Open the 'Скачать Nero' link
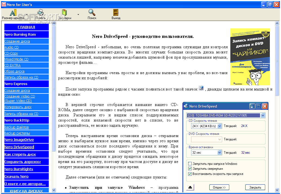 pos(17,177)
